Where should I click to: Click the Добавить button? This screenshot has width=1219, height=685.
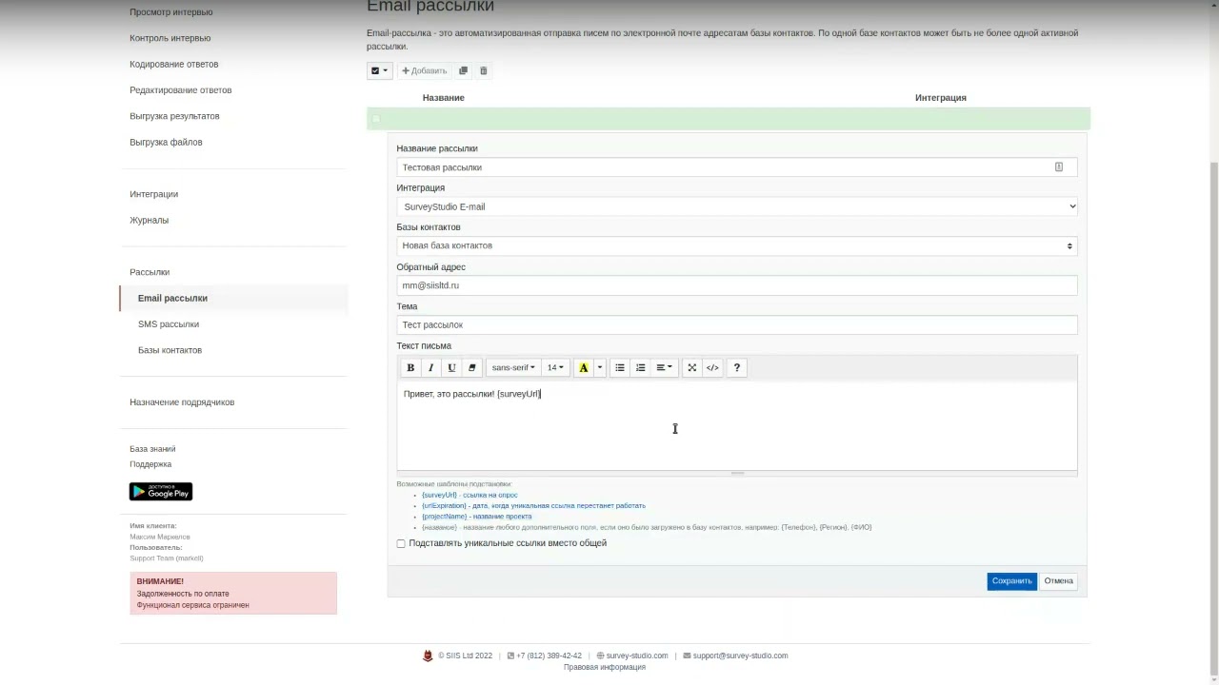(x=424, y=70)
